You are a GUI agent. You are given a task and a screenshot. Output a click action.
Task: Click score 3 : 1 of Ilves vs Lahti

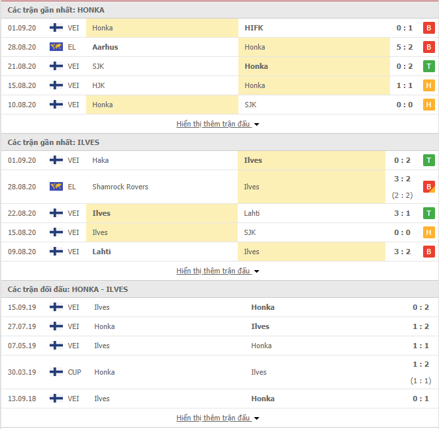[x=402, y=213]
